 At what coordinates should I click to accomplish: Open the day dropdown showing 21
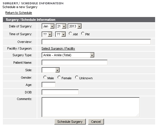click(61, 26)
